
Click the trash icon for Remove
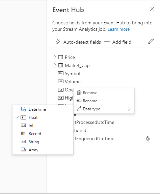point(79,92)
